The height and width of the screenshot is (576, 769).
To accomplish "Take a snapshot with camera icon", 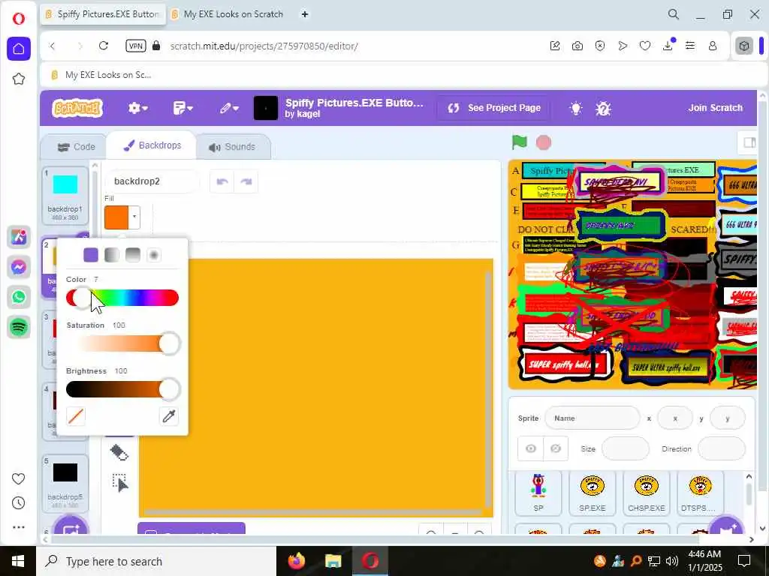I will tap(578, 46).
